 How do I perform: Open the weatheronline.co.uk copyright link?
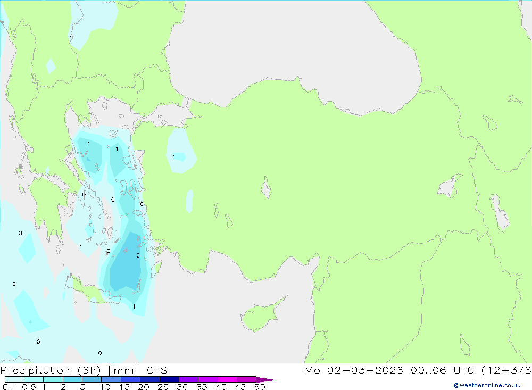(487, 385)
